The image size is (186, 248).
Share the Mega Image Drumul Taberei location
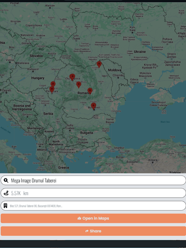point(93,231)
